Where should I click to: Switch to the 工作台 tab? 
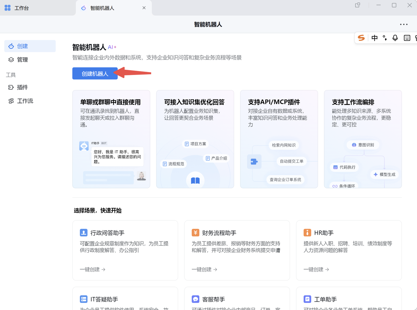tap(22, 8)
